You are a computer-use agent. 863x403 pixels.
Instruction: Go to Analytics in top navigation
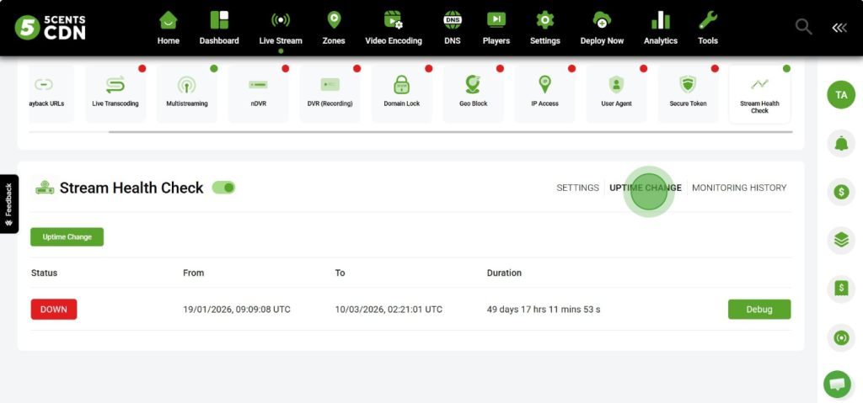coord(660,28)
